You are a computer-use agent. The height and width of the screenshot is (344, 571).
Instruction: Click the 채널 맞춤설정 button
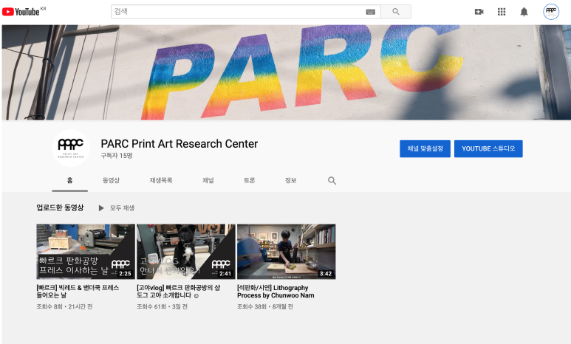pyautogui.click(x=425, y=148)
